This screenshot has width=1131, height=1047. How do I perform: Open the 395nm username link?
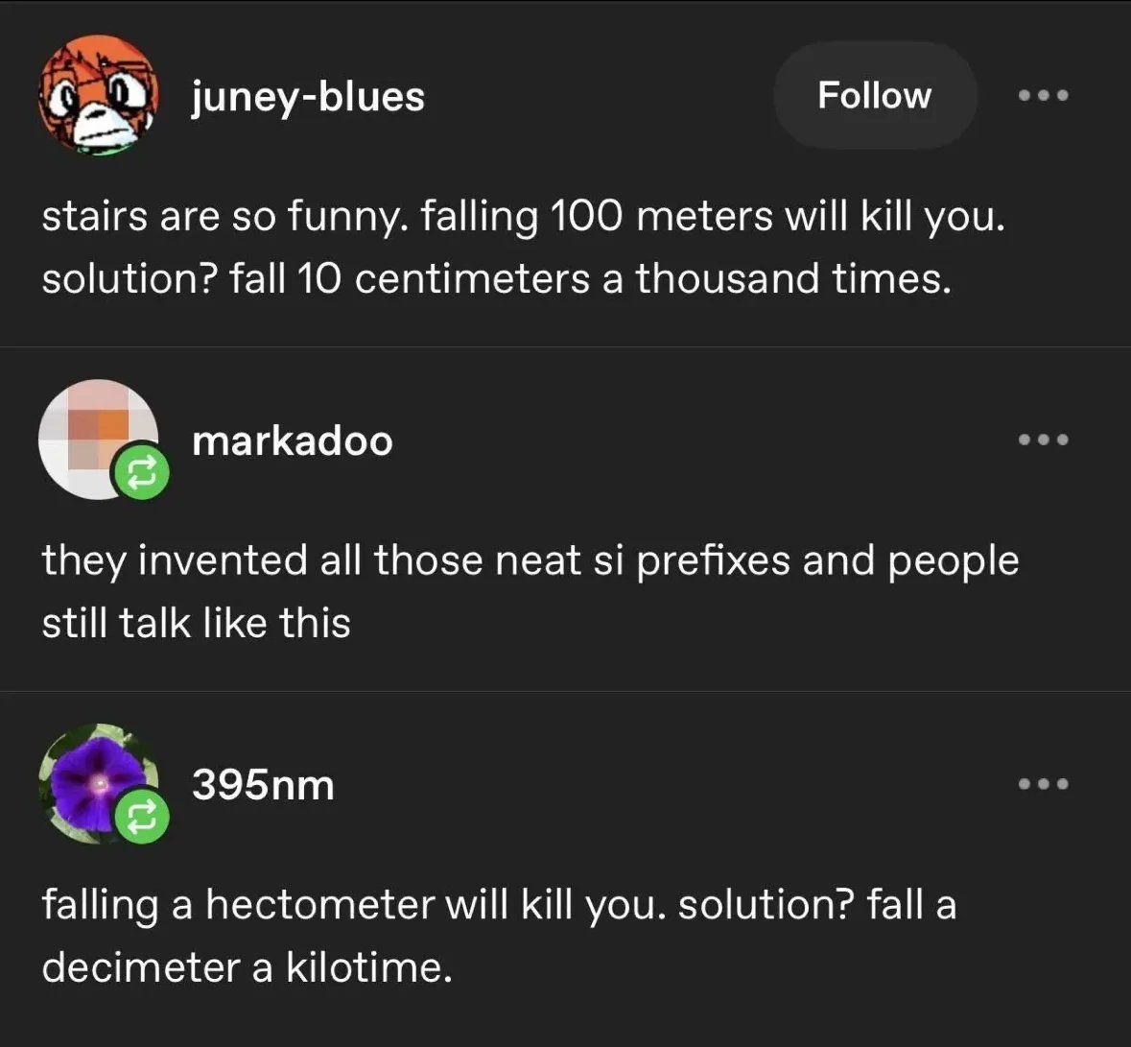[x=263, y=785]
